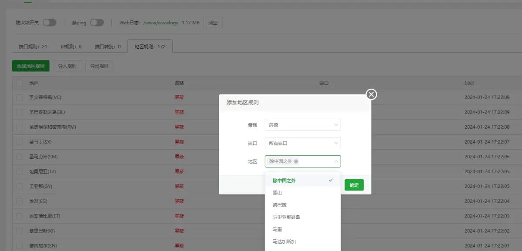Remove the 除中国之外 tag via its × icon

[296, 161]
